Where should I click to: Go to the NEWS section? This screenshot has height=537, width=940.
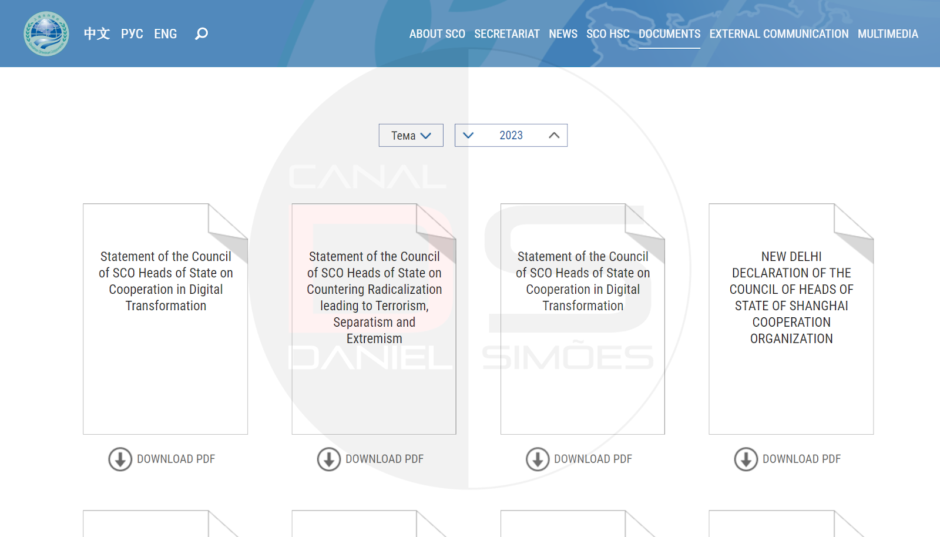click(x=563, y=34)
